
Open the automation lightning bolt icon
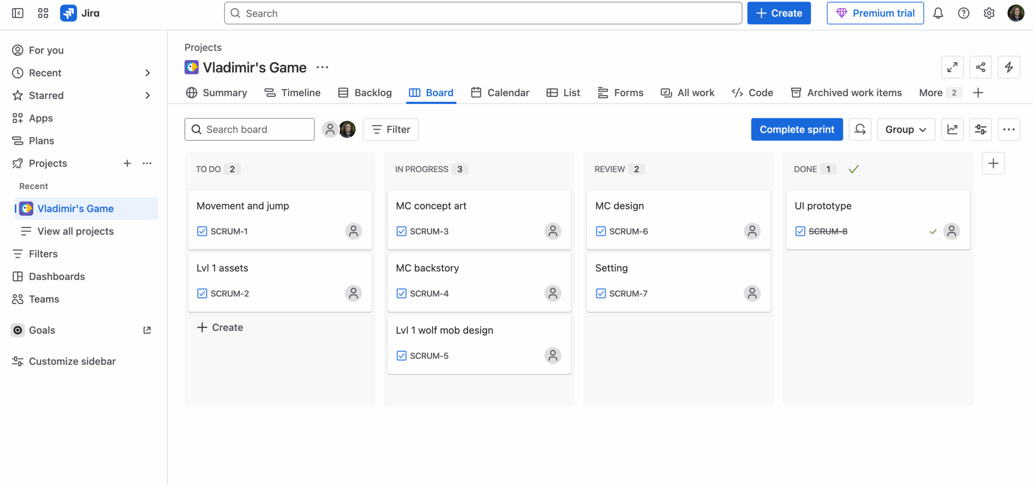(1008, 67)
